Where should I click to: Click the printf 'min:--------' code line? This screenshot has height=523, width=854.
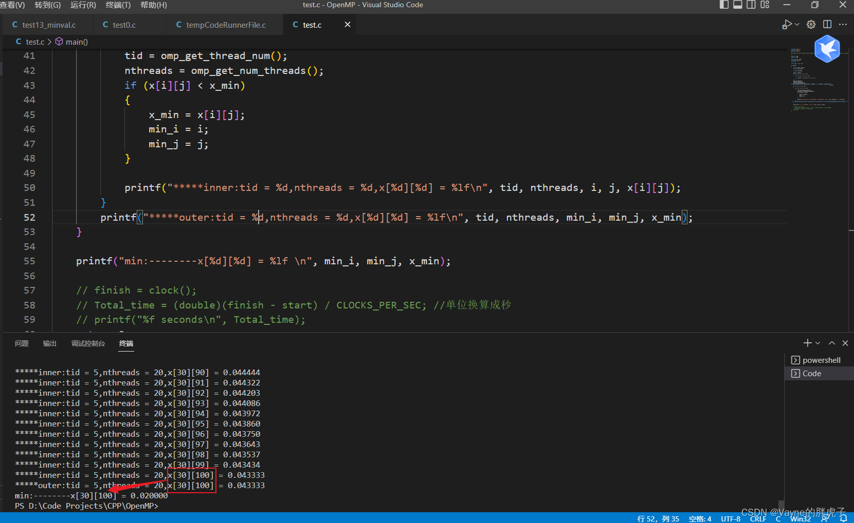point(263,261)
